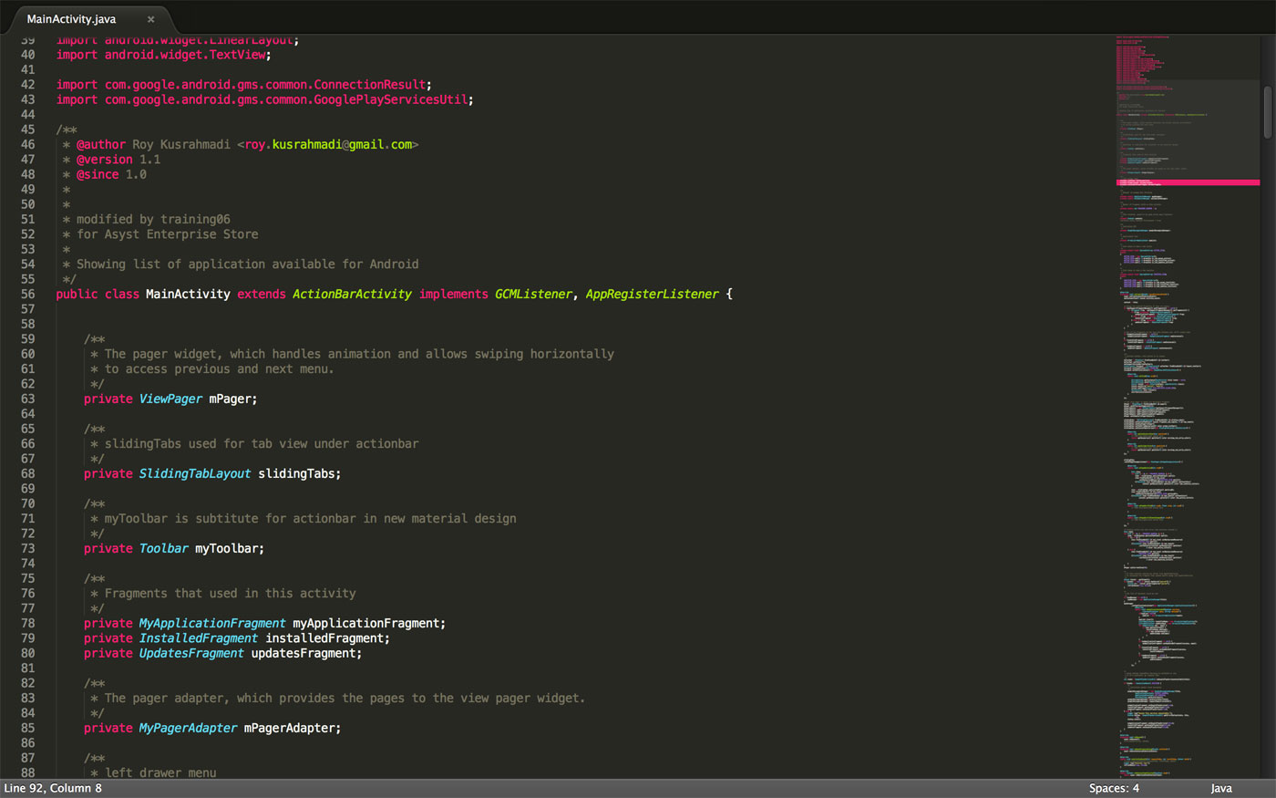Open the Spaces: 4 indentation menu
Image resolution: width=1276 pixels, height=798 pixels.
click(x=1113, y=788)
